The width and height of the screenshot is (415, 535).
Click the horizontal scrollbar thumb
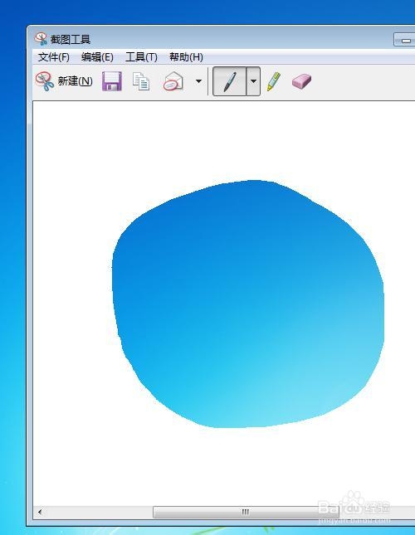point(246,512)
